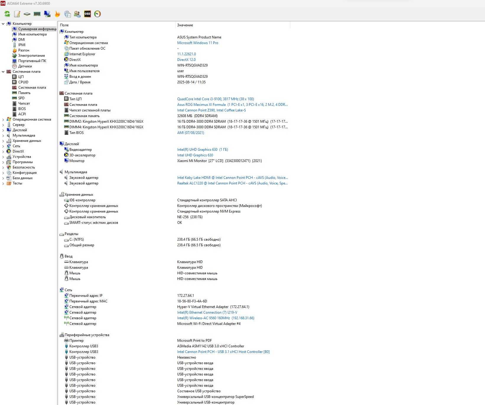Select ЦП under Системная плата

[21, 77]
